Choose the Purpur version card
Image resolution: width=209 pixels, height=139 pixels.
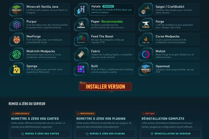click(47, 24)
